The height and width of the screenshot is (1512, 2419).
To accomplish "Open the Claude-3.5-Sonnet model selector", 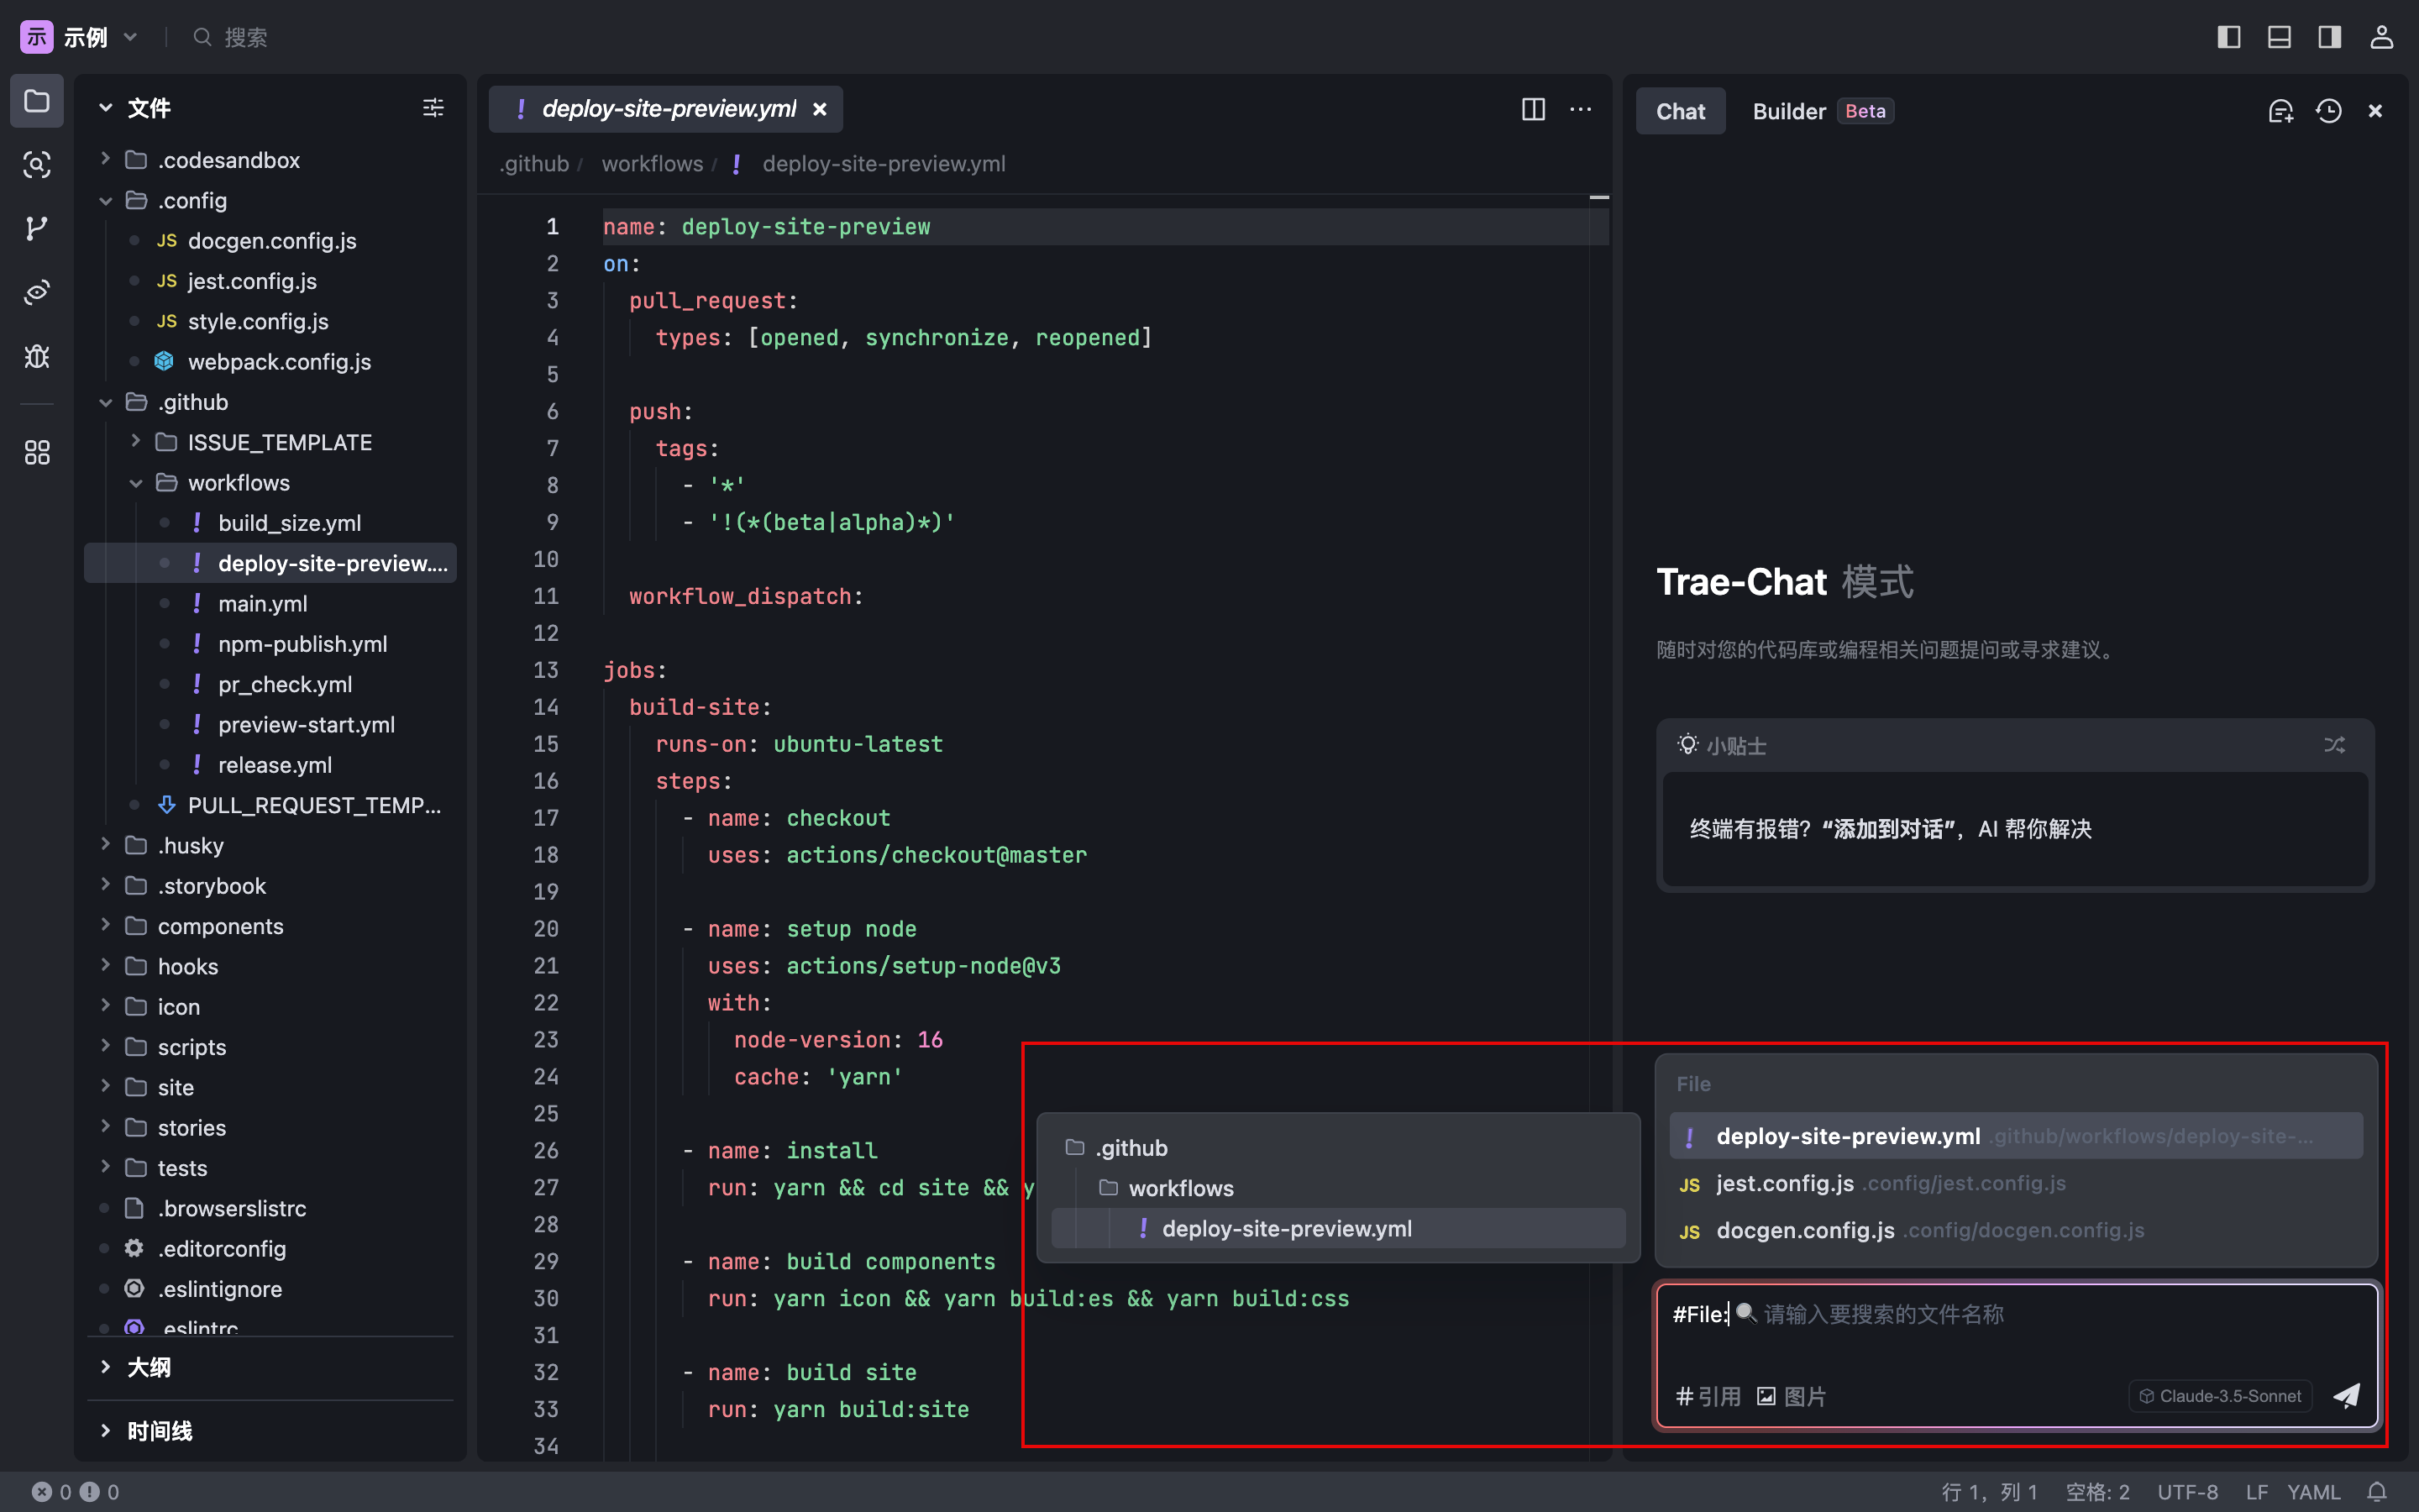I will tap(2220, 1396).
